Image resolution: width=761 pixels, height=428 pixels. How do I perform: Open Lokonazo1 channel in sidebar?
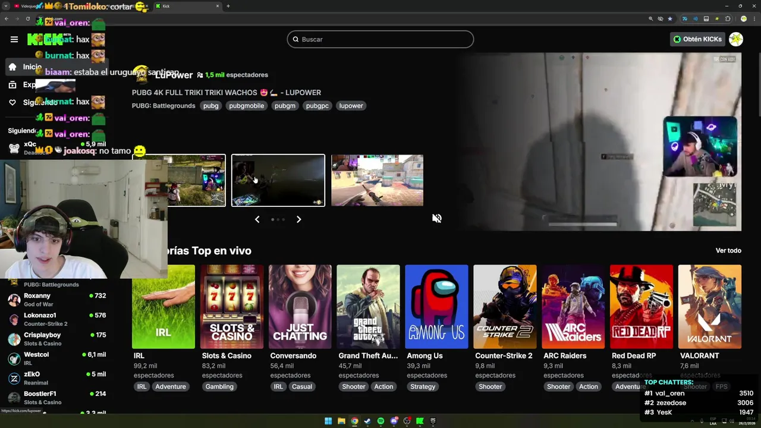[x=57, y=319]
